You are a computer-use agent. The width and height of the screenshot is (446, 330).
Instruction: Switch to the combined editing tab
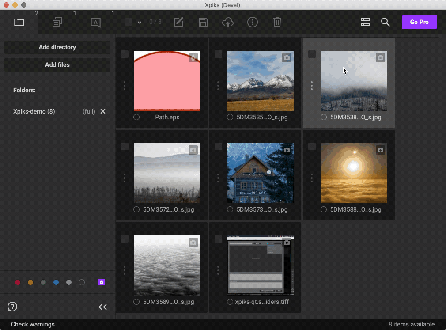coord(57,22)
